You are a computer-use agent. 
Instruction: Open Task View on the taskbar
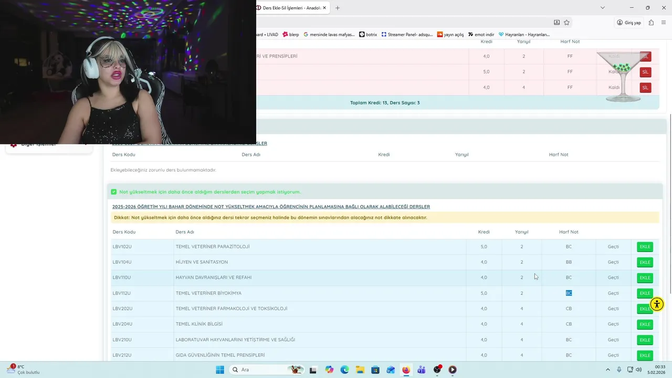pyautogui.click(x=313, y=370)
